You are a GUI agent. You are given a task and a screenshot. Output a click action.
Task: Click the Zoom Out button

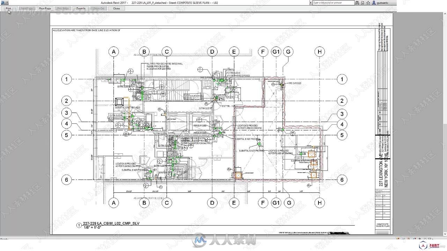coord(99,8)
